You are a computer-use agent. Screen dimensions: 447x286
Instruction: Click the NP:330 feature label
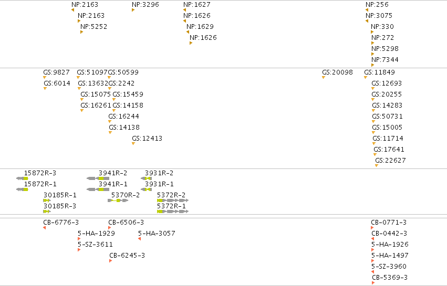pos(382,26)
